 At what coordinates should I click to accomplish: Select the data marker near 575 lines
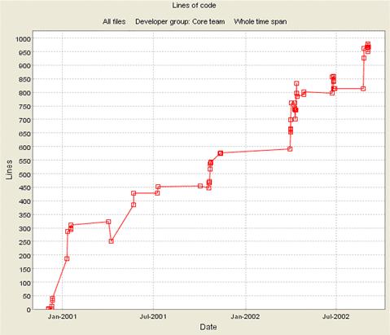pyautogui.click(x=221, y=153)
